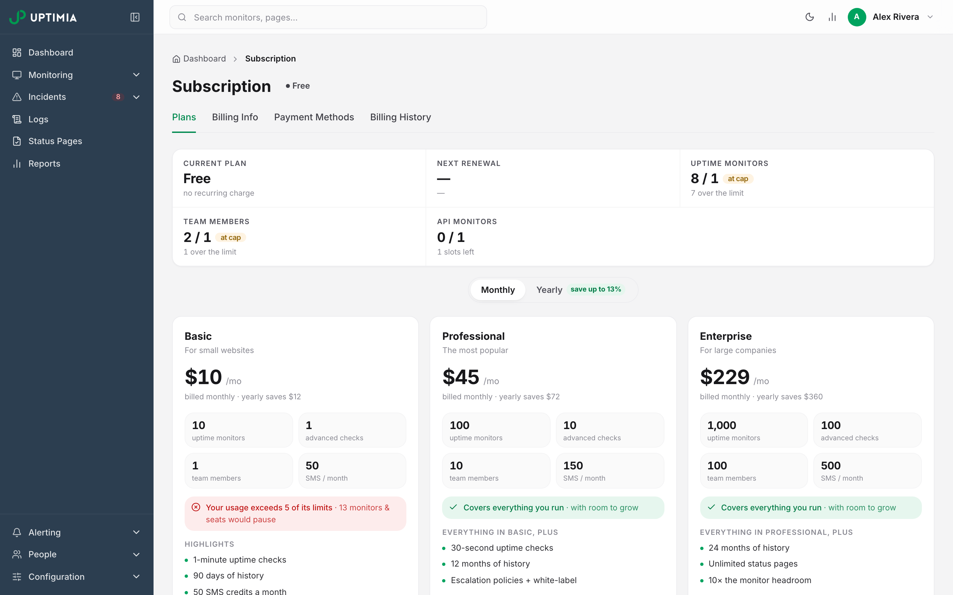The image size is (953, 595).
Task: Click the search magnifier icon
Action: point(182,17)
